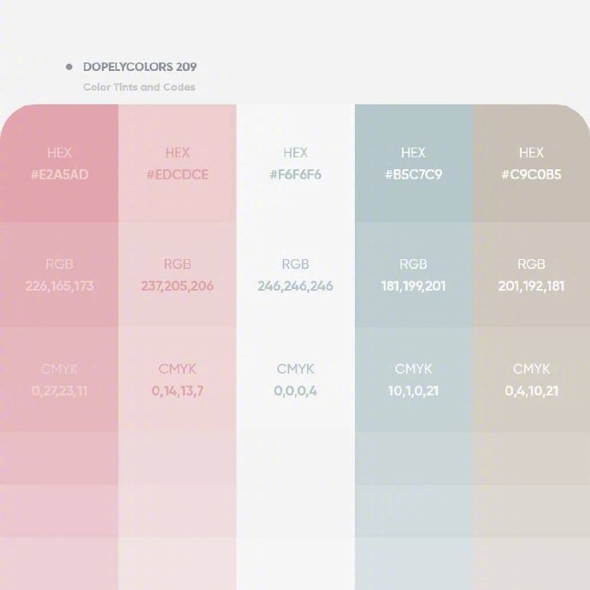The image size is (590, 590).
Task: Select hex code #EDCDCE
Action: pos(177,174)
